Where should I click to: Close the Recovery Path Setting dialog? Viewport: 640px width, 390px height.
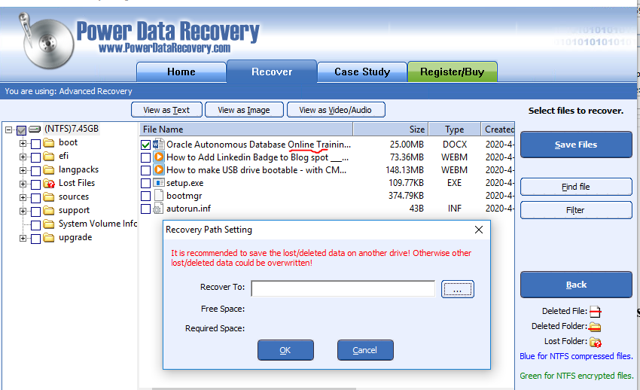(x=479, y=230)
